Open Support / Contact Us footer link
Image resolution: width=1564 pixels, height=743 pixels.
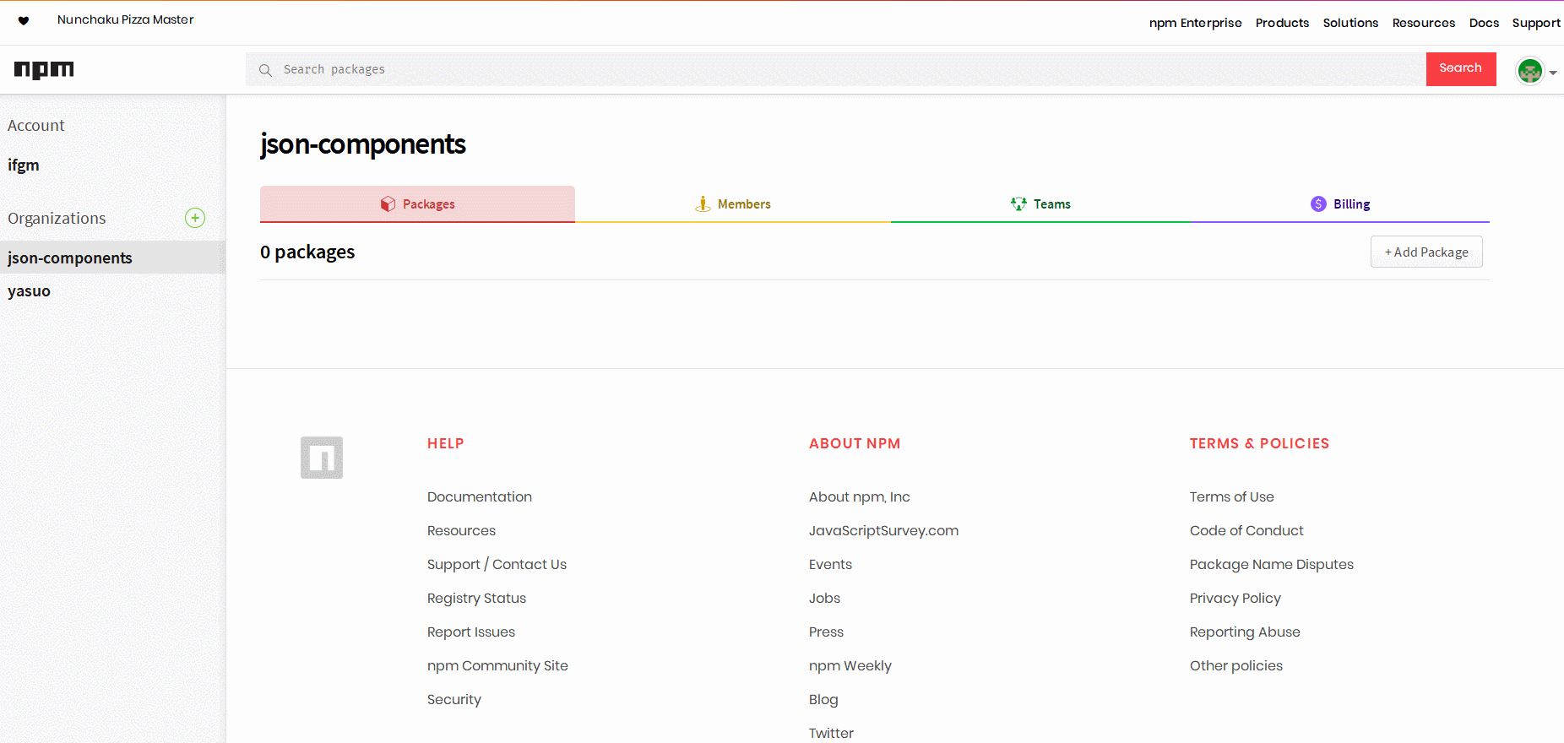click(497, 564)
